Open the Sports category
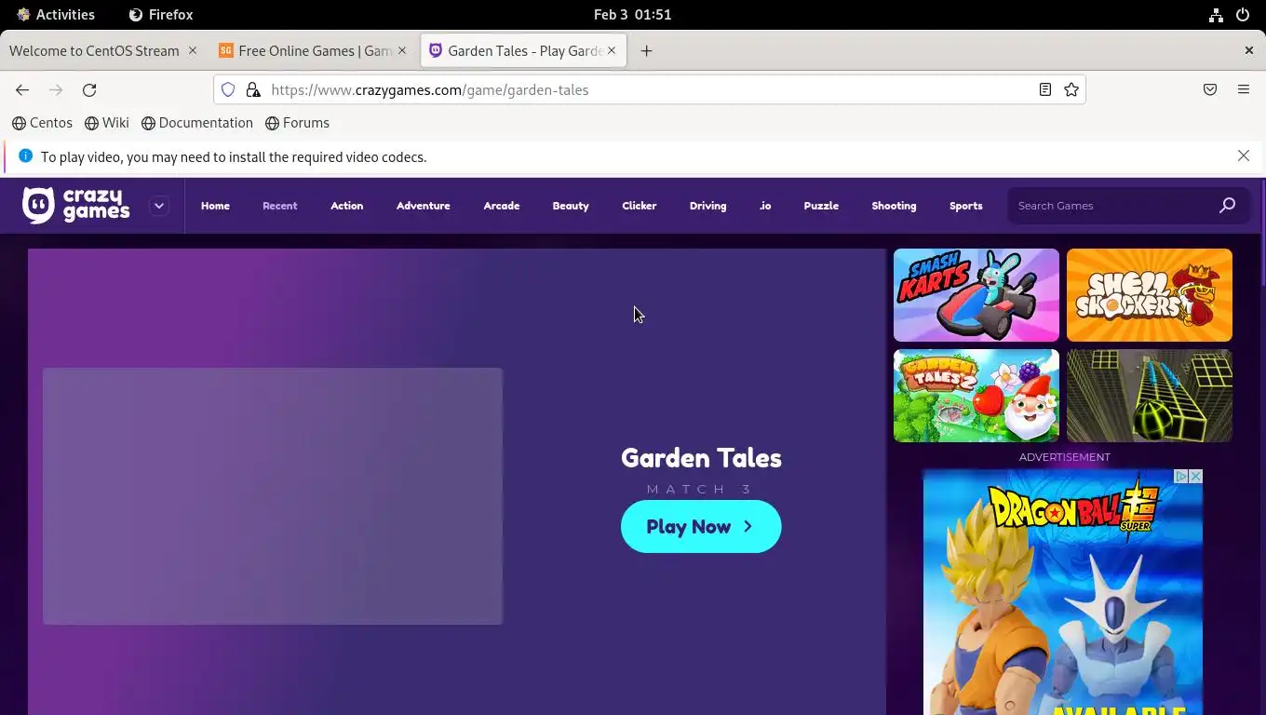1266x715 pixels. tap(965, 206)
